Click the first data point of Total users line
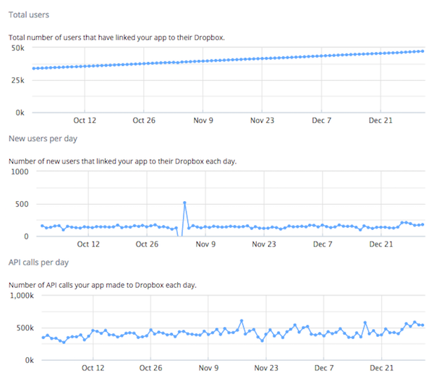Image resolution: width=434 pixels, height=384 pixels. 34,68
